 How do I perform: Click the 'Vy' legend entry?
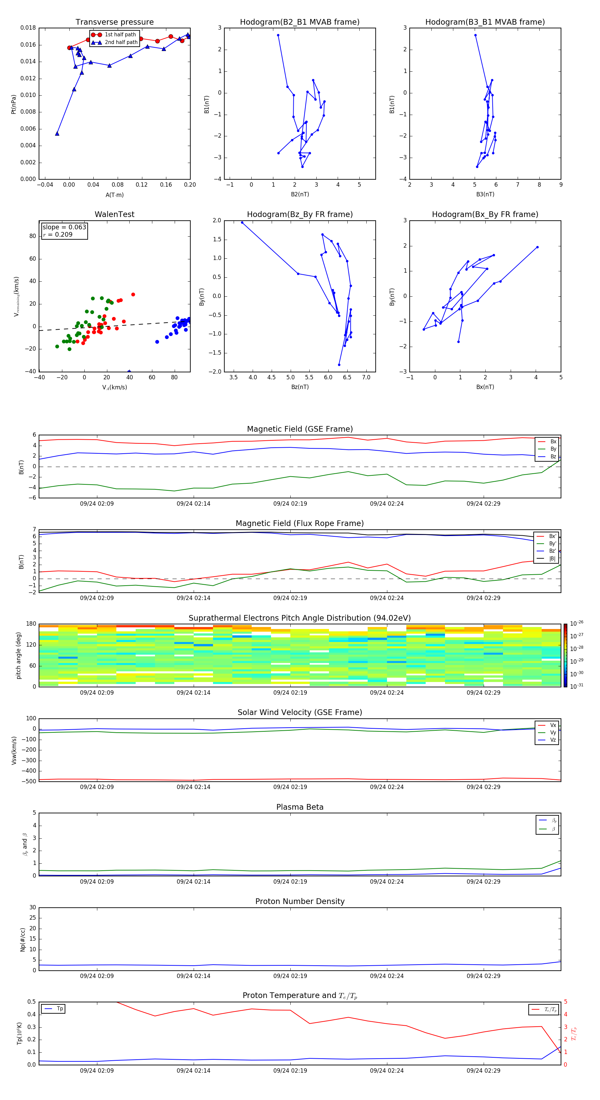(x=547, y=732)
